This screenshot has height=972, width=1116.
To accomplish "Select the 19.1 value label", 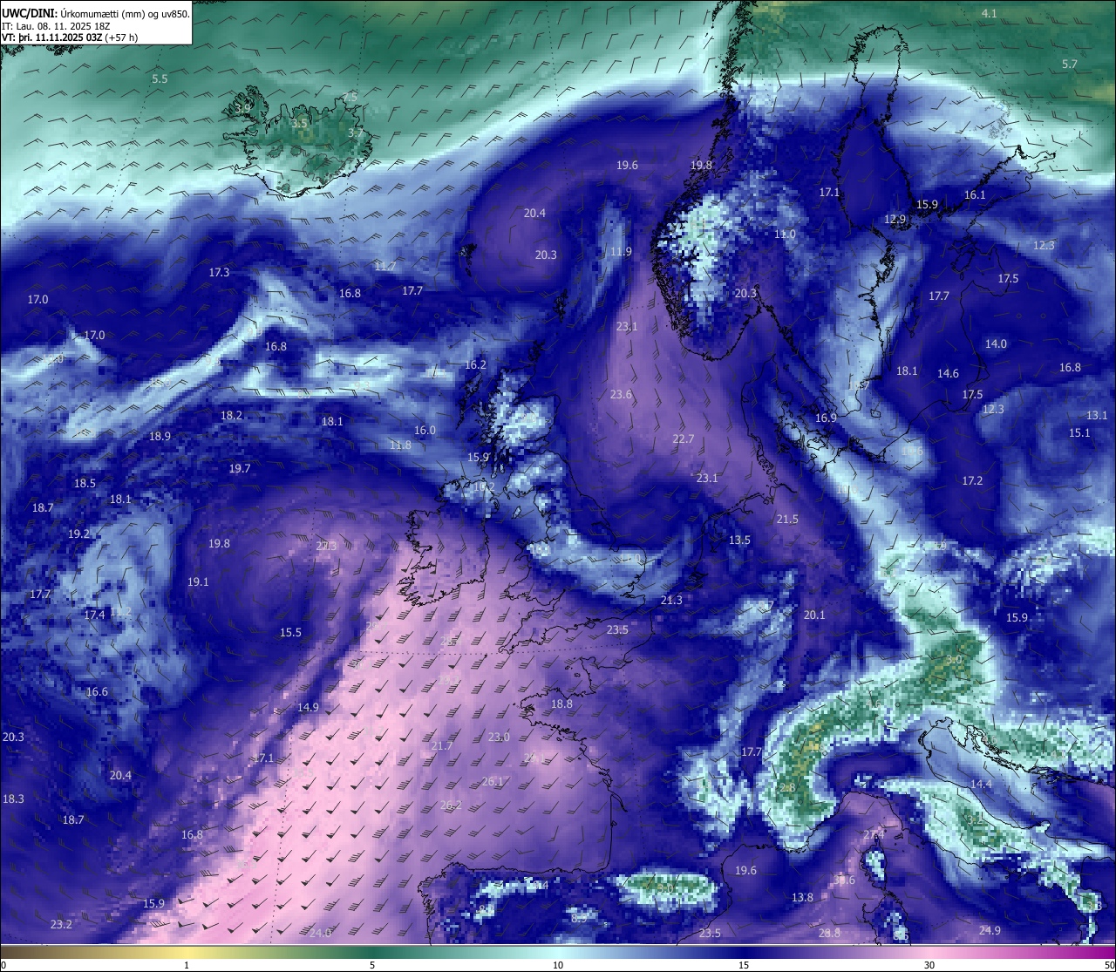I will [x=198, y=582].
